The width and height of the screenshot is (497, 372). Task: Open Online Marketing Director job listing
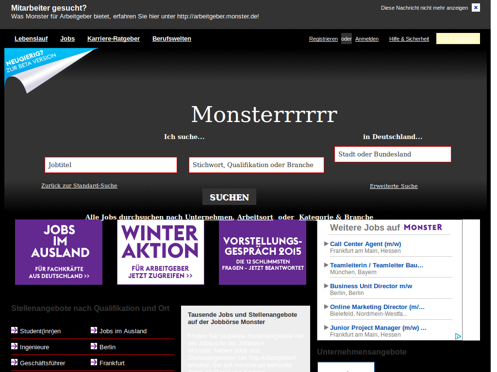377,307
